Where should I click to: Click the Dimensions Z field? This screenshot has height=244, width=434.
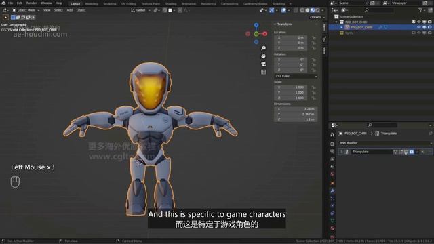click(296, 119)
